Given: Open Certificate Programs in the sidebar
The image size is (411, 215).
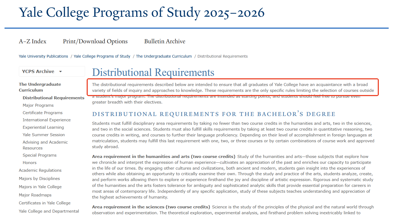Looking at the screenshot, I should click(x=43, y=113).
